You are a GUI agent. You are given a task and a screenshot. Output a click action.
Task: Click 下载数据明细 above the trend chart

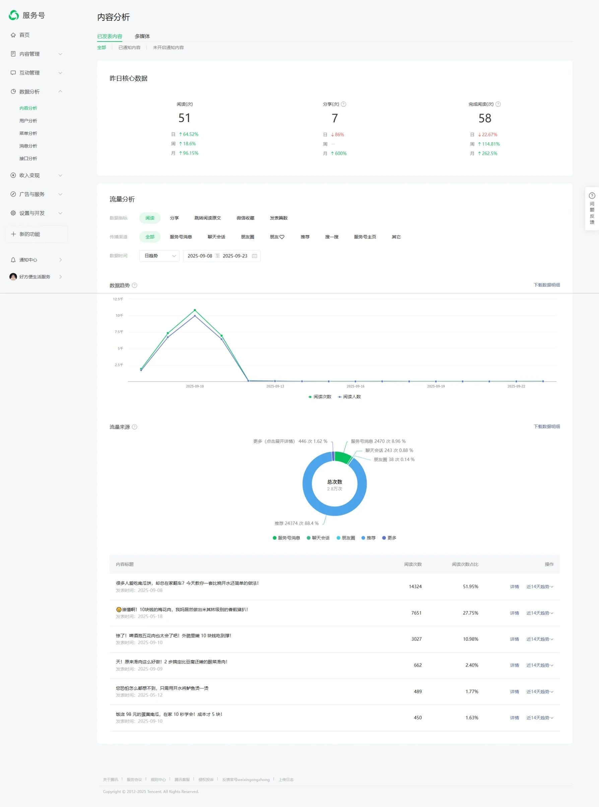(547, 285)
